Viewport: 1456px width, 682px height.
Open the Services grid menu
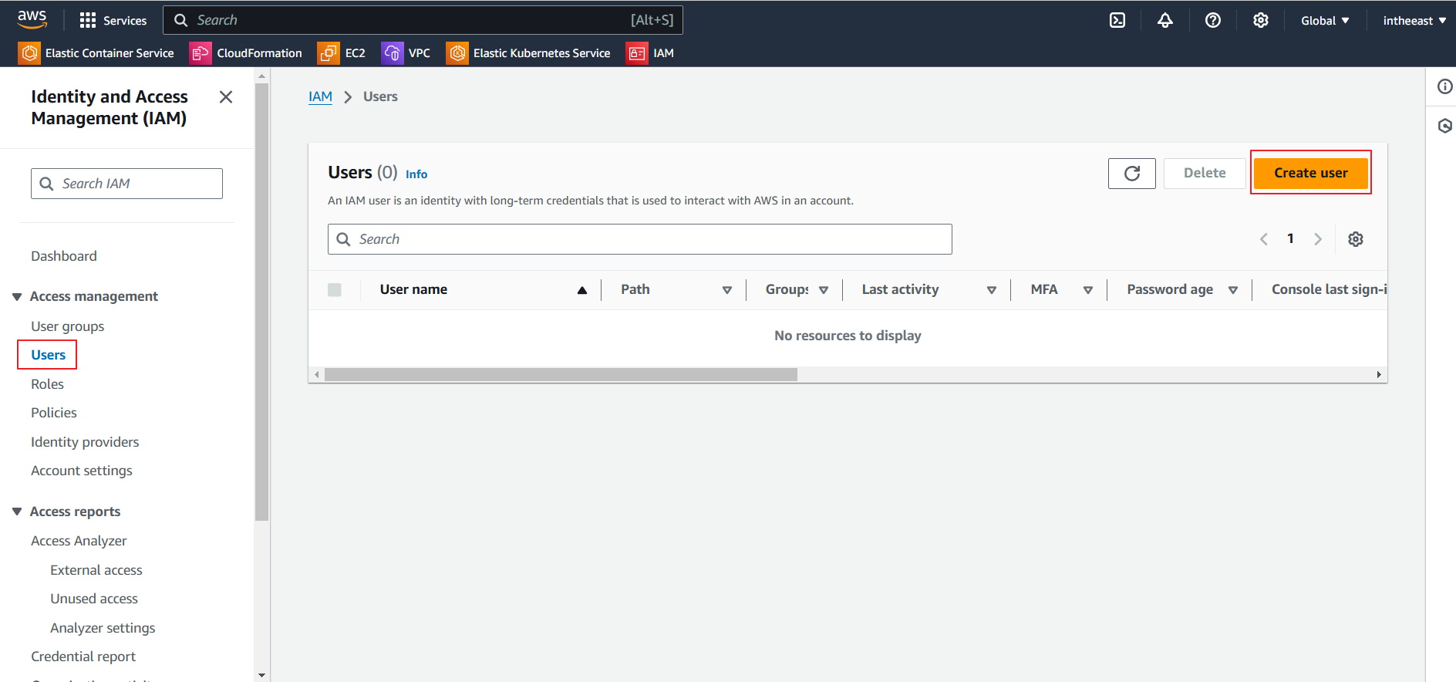[x=113, y=20]
